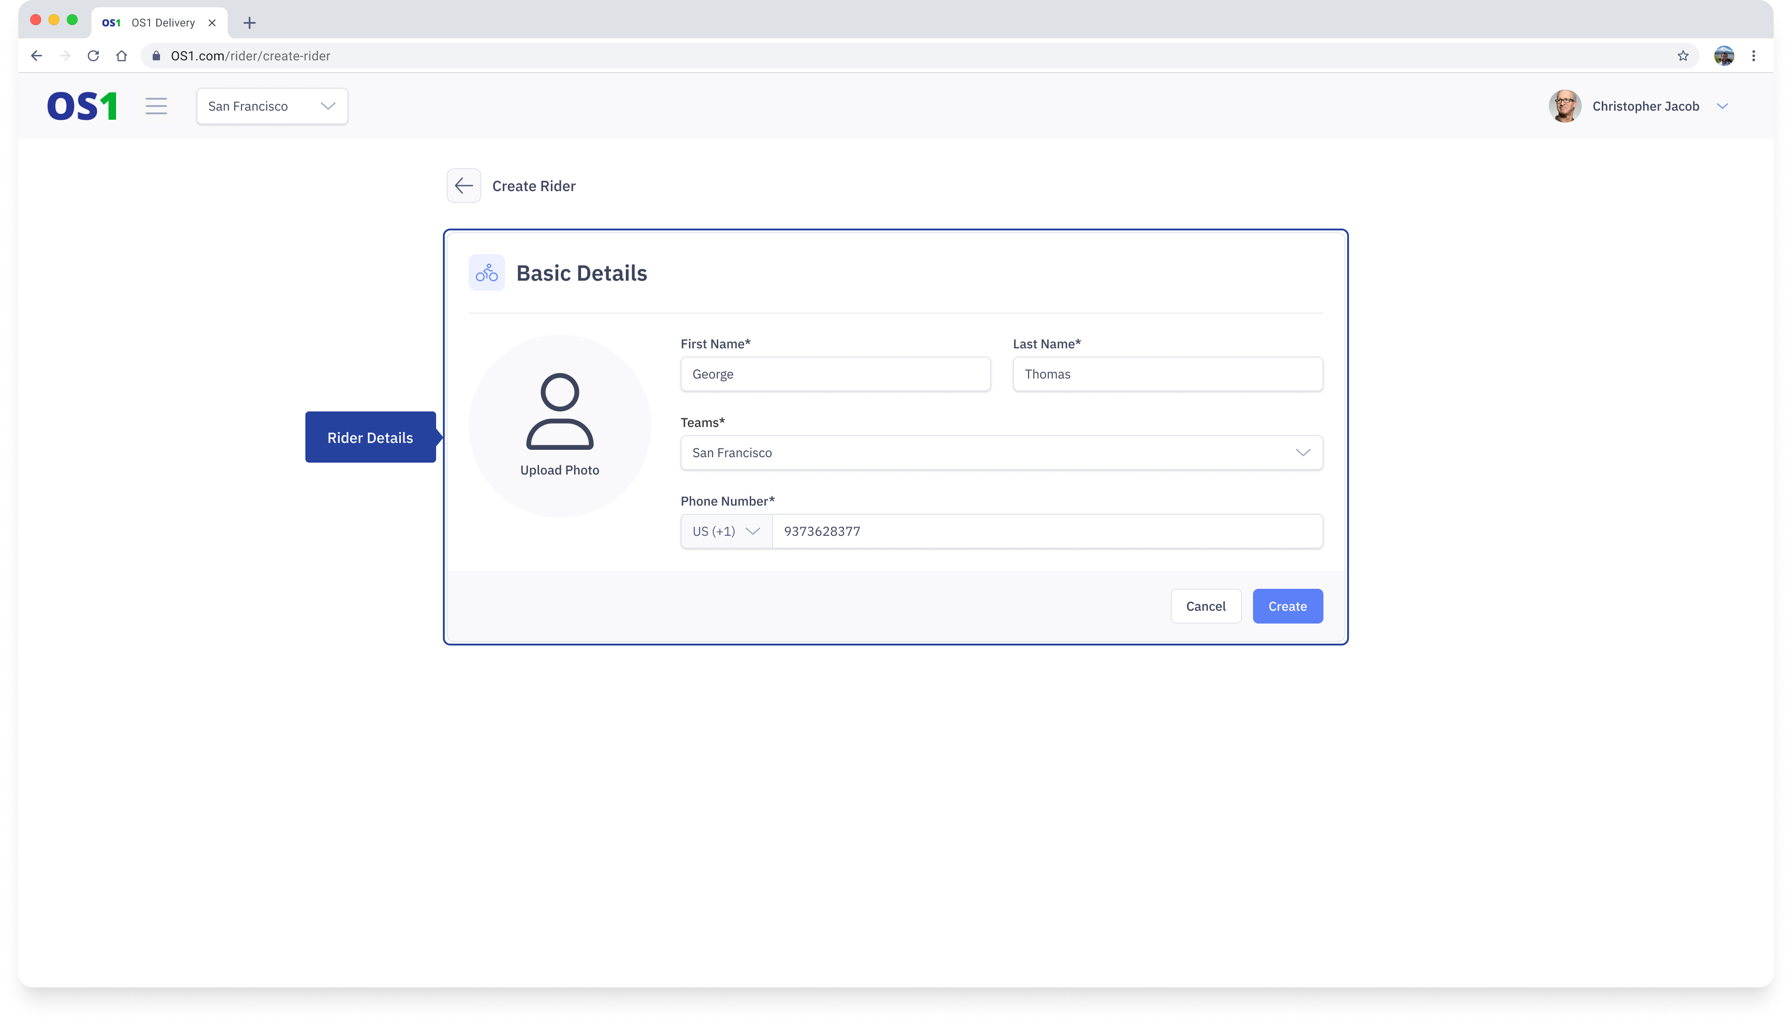This screenshot has height=1024, width=1792.
Task: Click the OS1 logo in header
Action: 81,106
